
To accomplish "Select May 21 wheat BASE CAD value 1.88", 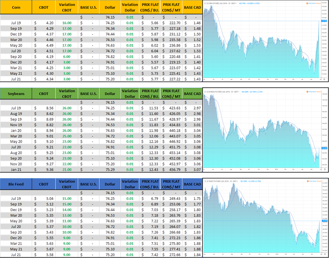I will click(192, 248).
